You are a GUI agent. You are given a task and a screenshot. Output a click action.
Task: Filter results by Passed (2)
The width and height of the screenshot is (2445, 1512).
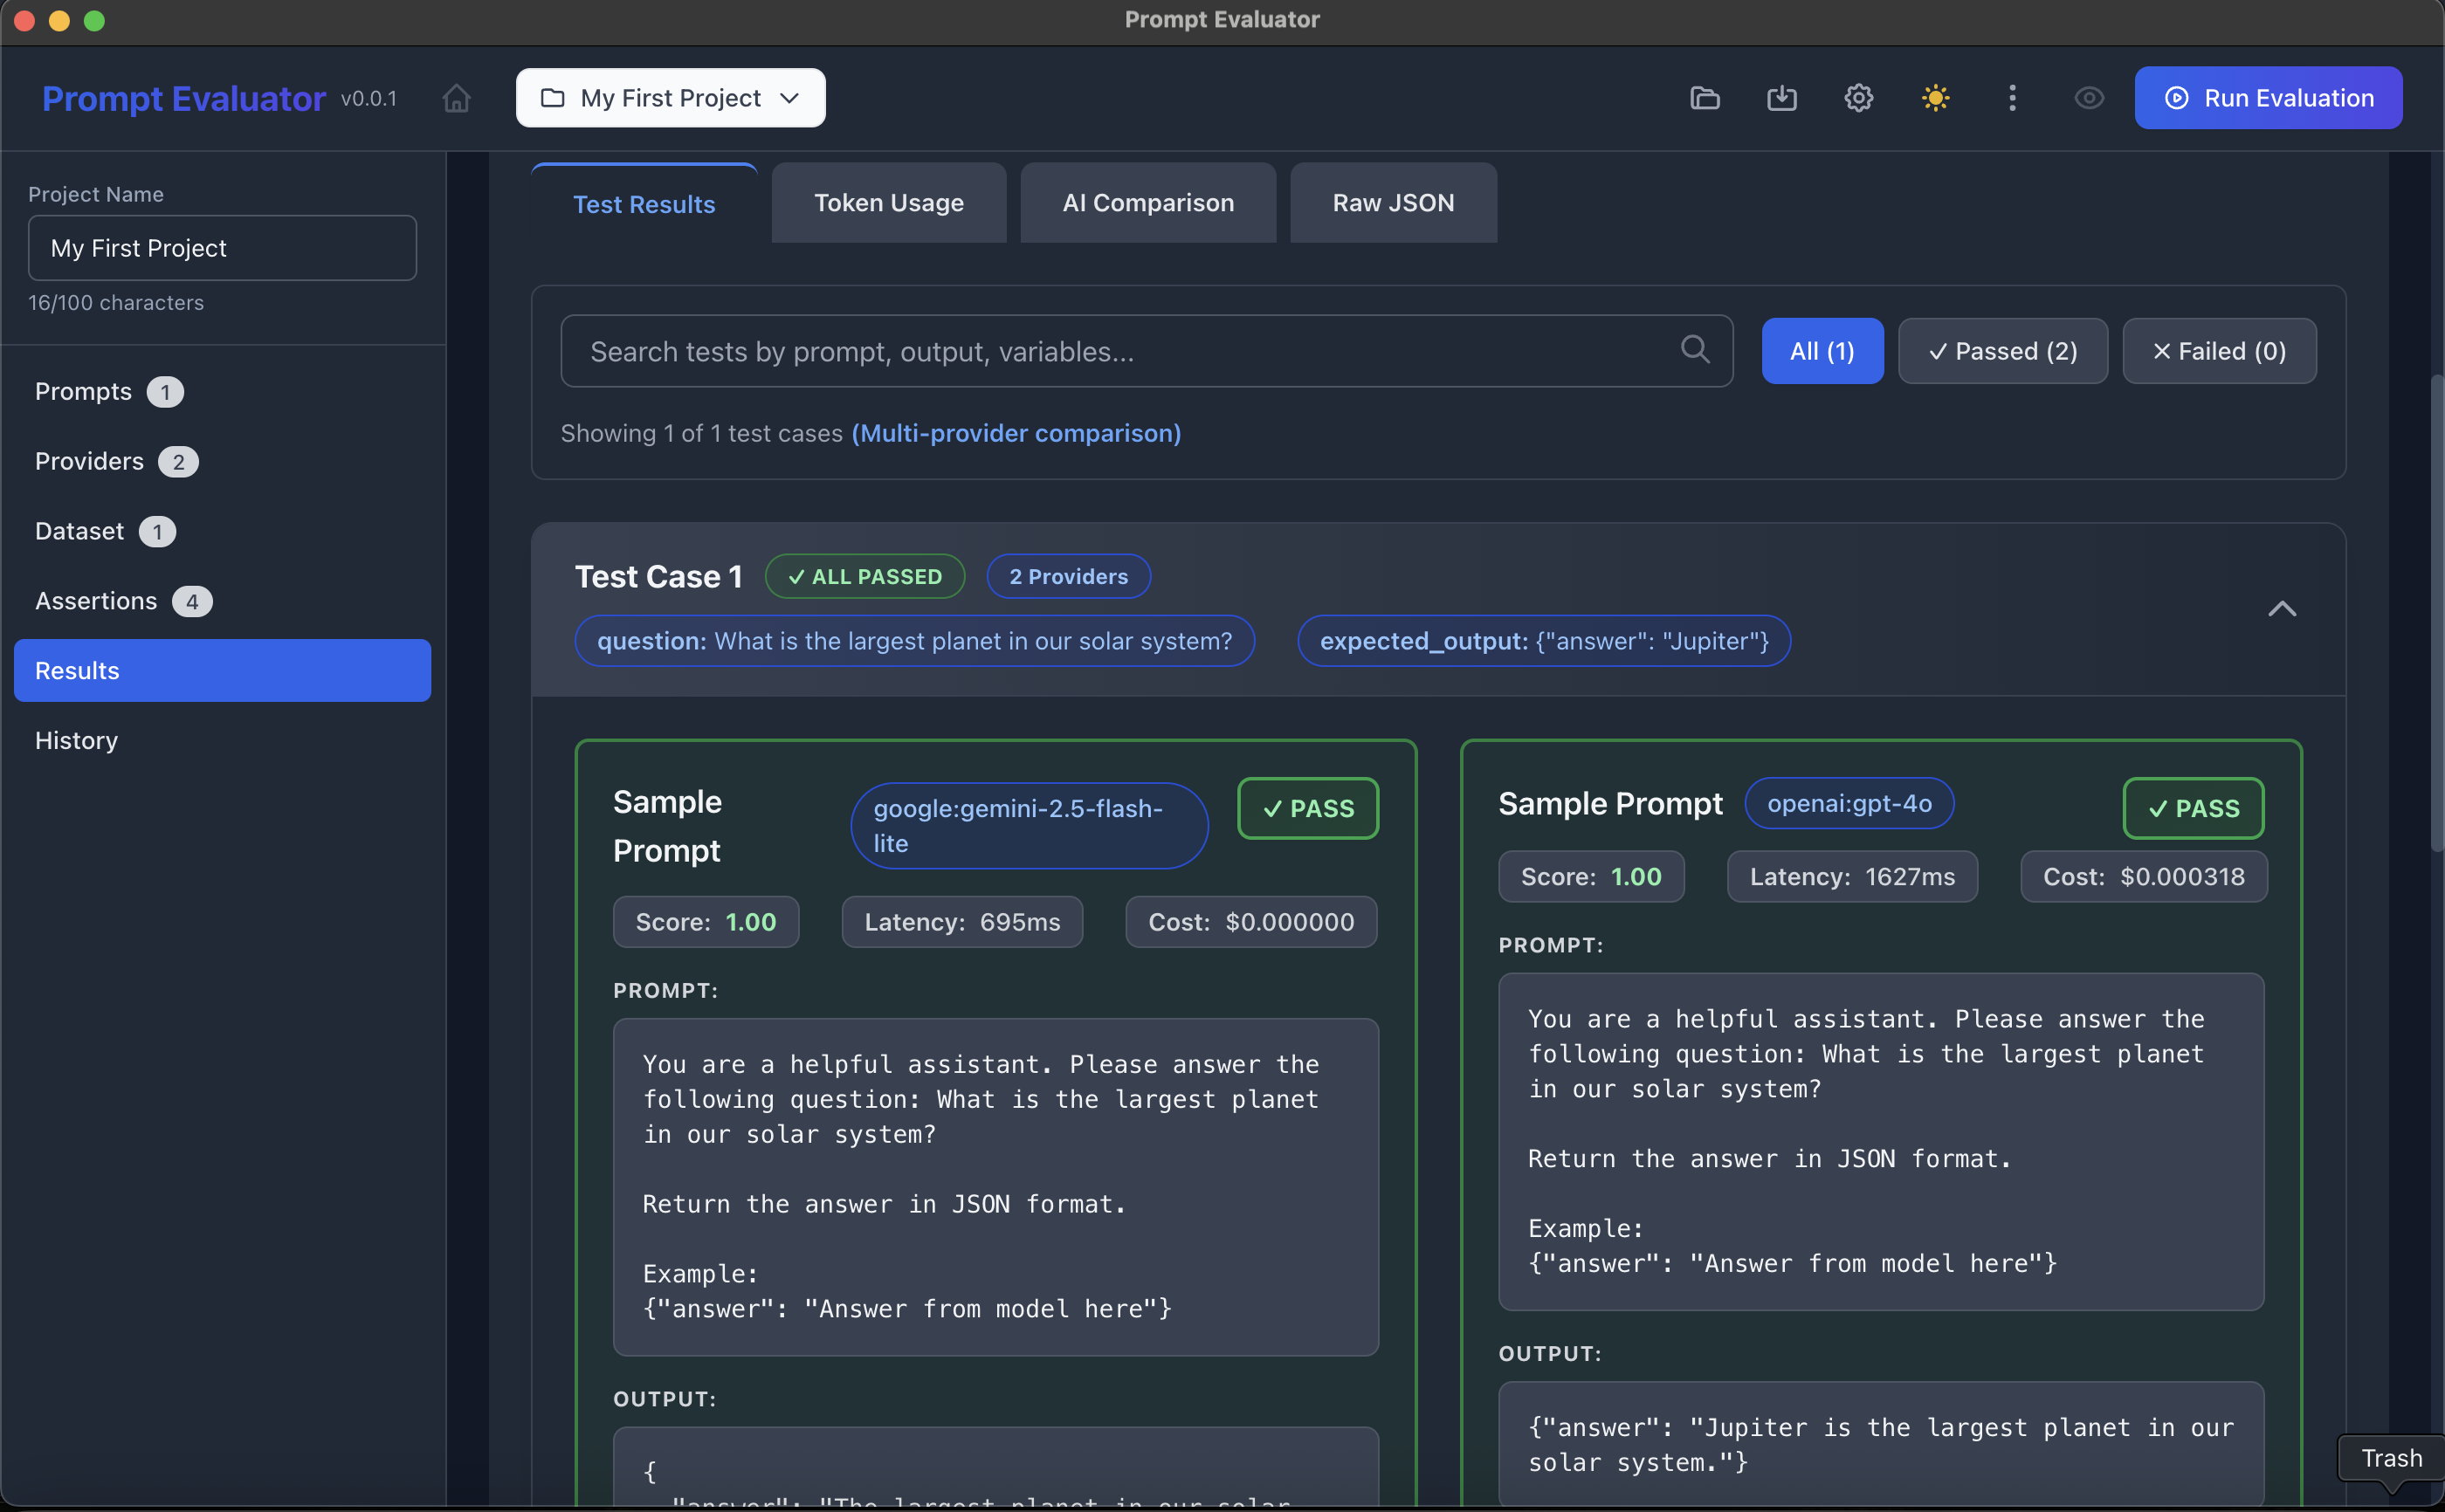2002,351
